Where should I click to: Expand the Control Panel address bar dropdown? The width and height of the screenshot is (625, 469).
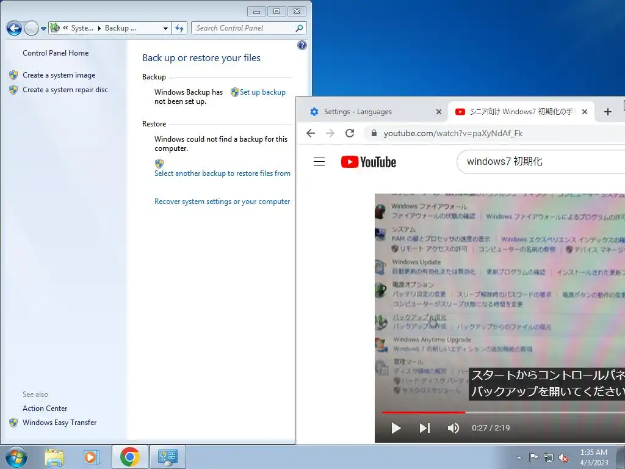pyautogui.click(x=165, y=28)
